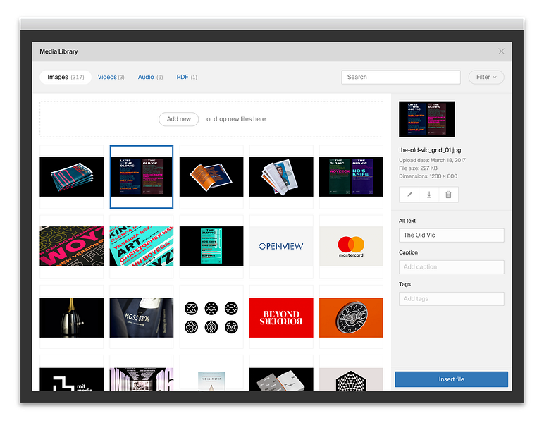Select the highlighted Old Vic grid thumbnail

pos(142,177)
